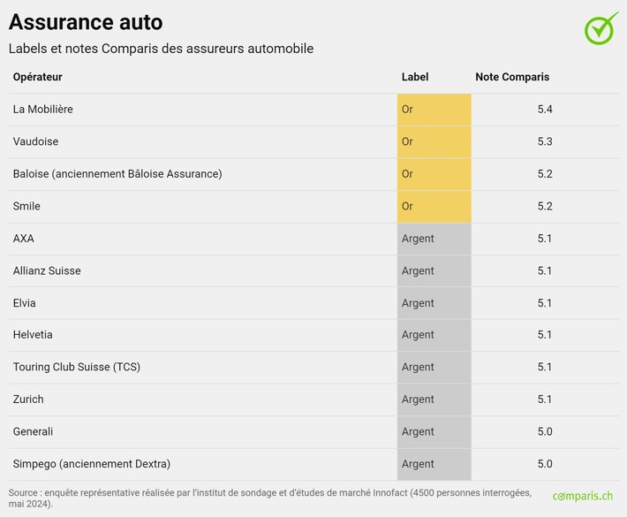The height and width of the screenshot is (517, 627).
Task: Select the La Mobilière row name
Action: coord(42,110)
